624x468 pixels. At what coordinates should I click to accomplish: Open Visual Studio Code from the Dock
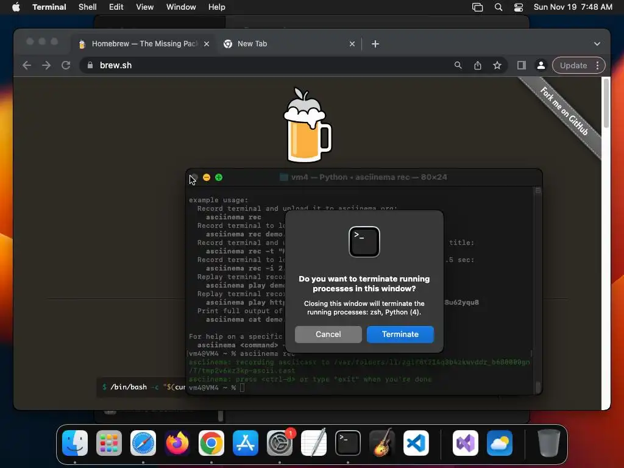coord(416,443)
